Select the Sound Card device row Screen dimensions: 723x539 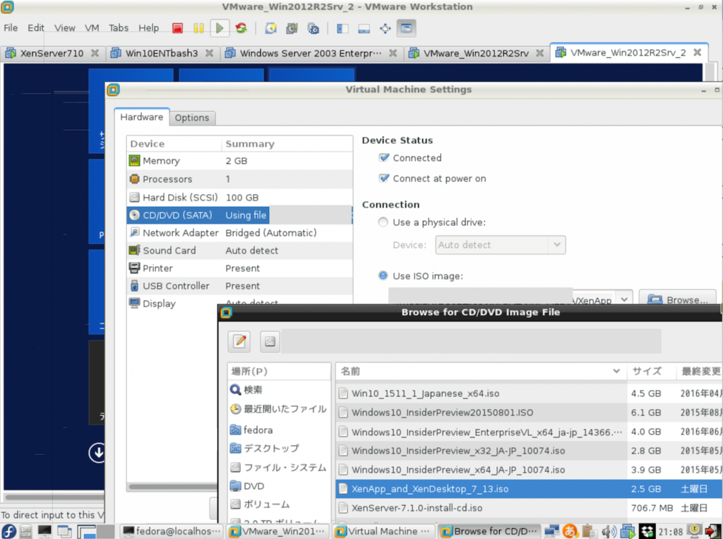click(x=239, y=250)
